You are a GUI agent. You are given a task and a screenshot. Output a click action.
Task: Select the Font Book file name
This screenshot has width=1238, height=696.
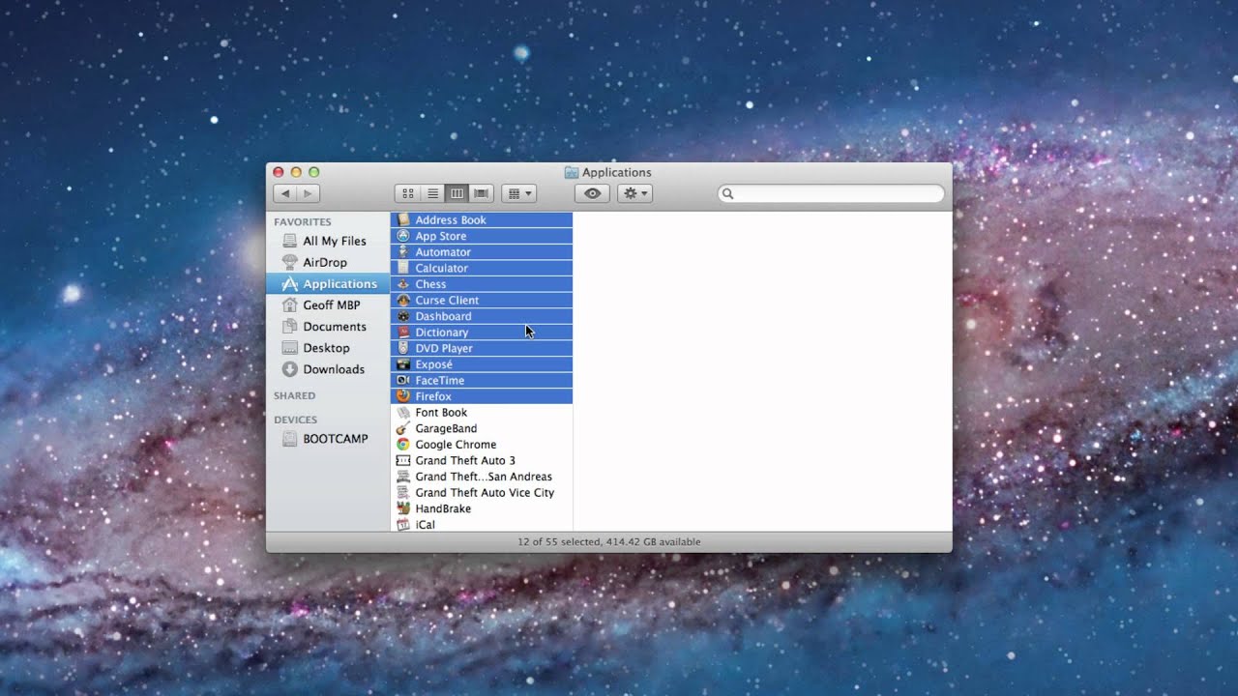pos(441,413)
